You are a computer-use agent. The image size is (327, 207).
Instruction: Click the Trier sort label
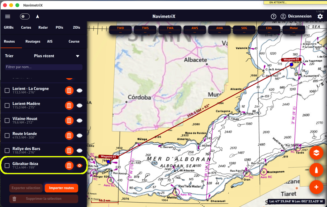(x=9, y=56)
